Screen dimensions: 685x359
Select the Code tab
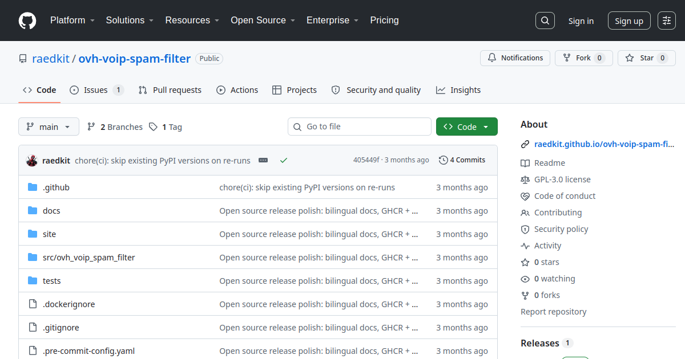(39, 90)
